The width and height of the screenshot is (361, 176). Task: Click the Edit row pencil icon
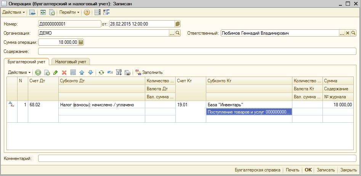[55, 72]
